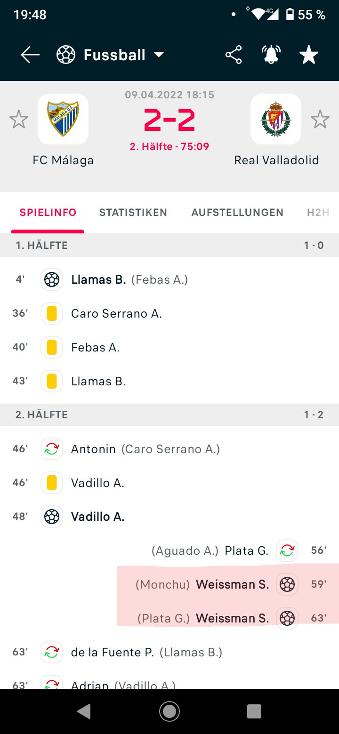Favorite FC Málaga with the star
Screen dimensions: 339x734
pos(19,119)
